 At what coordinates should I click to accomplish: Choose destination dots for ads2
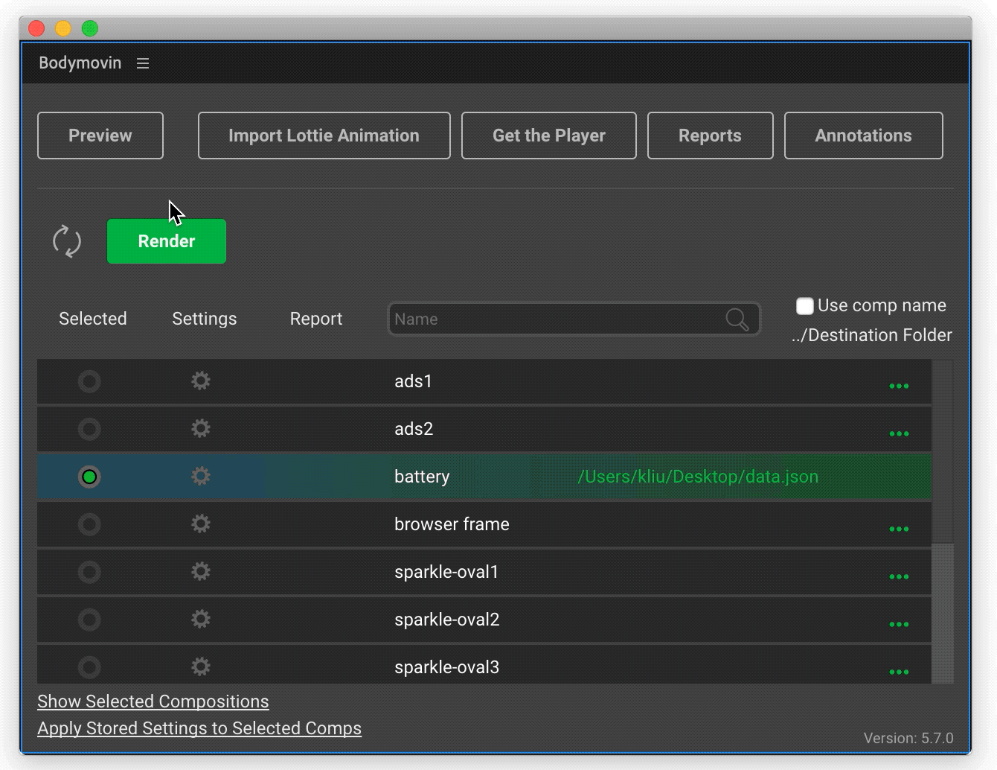click(899, 433)
